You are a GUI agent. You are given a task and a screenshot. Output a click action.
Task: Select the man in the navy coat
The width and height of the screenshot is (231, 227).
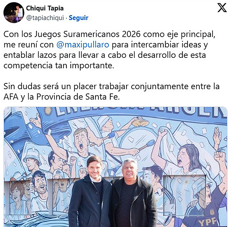click(90, 192)
